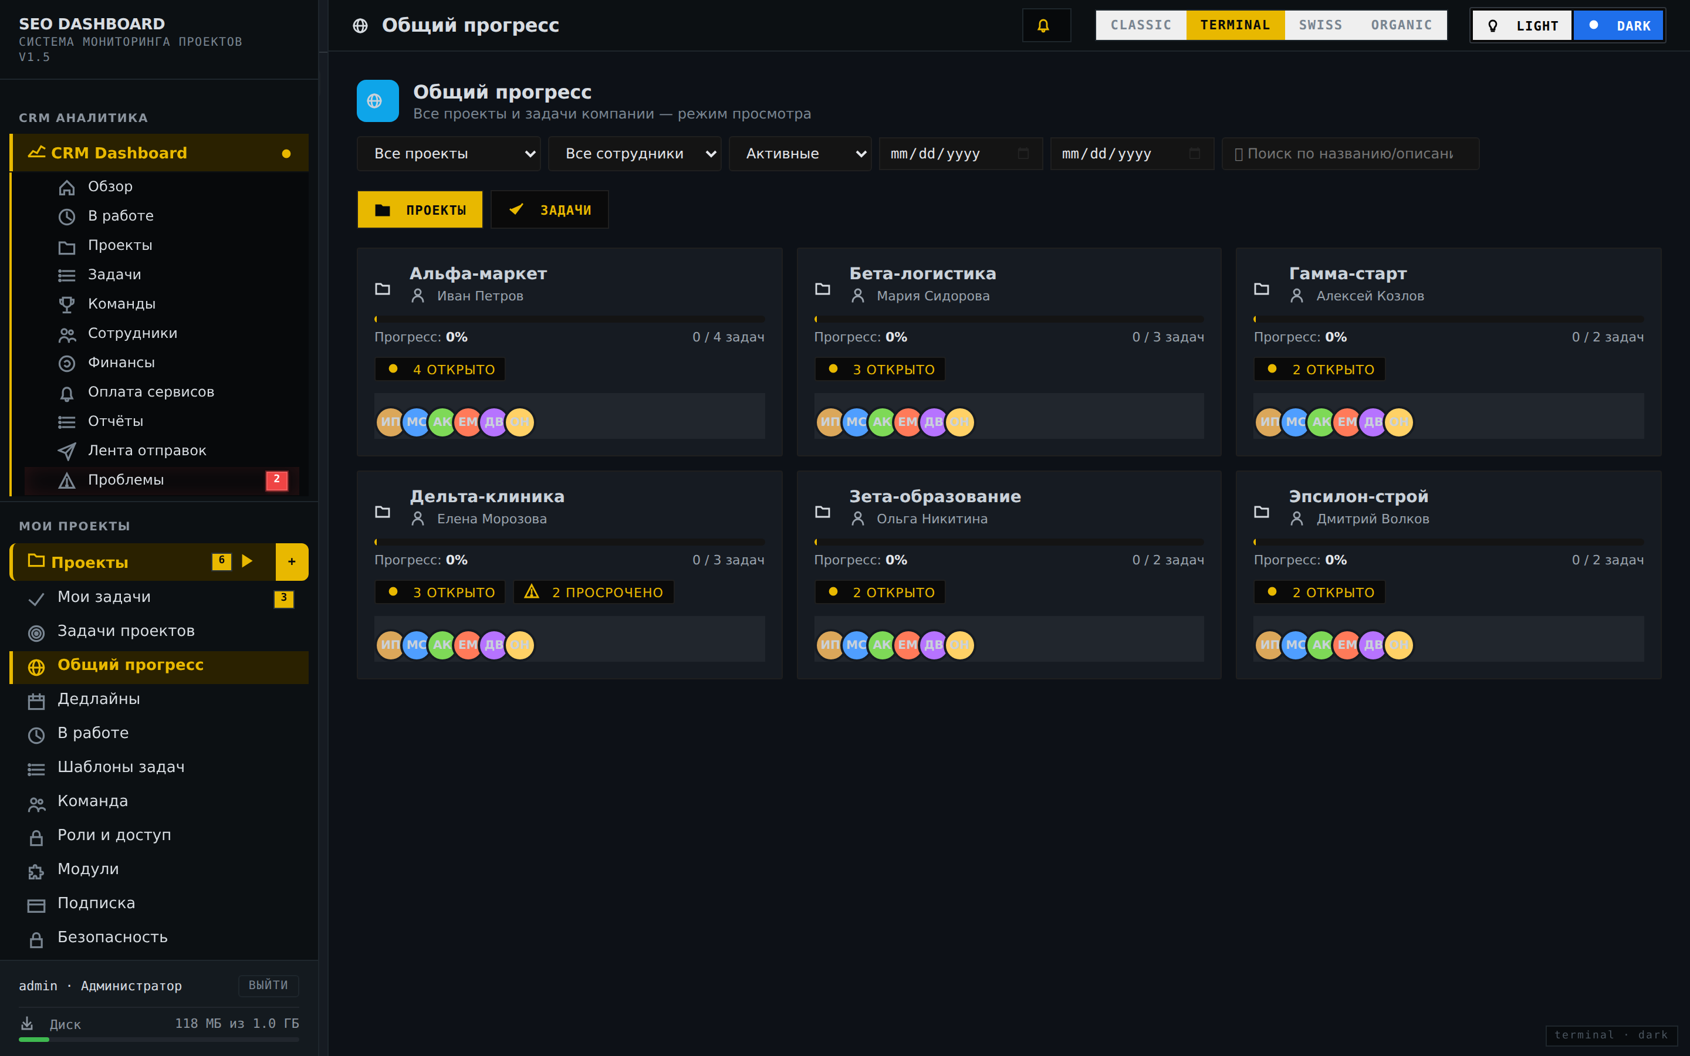
Task: Click the ИП avatar in Альфа-маркет card
Action: (390, 422)
